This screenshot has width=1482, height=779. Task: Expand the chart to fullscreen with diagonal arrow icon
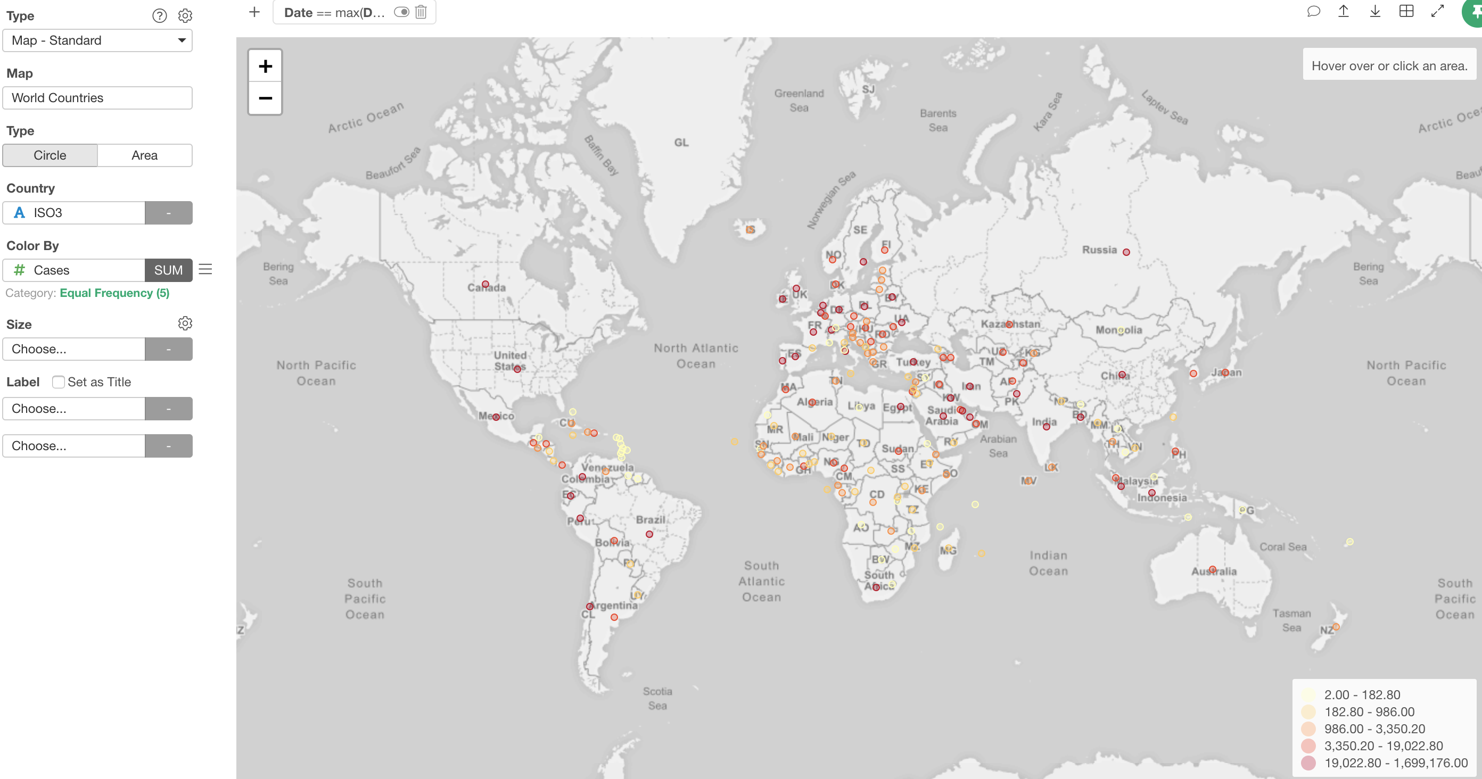click(x=1437, y=12)
